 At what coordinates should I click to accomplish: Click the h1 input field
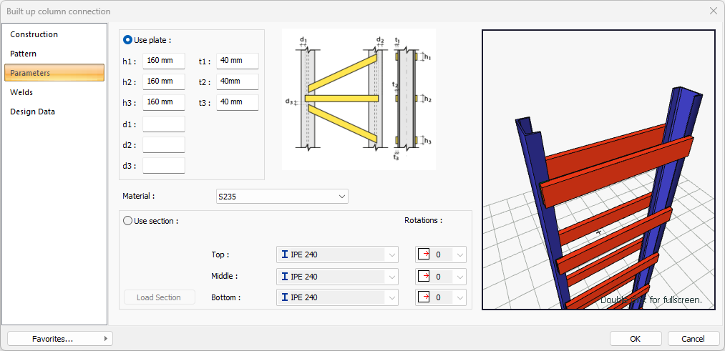click(x=164, y=61)
